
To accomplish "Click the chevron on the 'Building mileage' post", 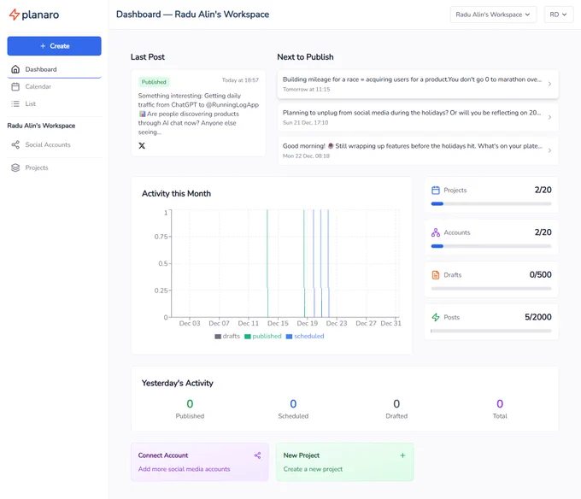I will pos(550,84).
